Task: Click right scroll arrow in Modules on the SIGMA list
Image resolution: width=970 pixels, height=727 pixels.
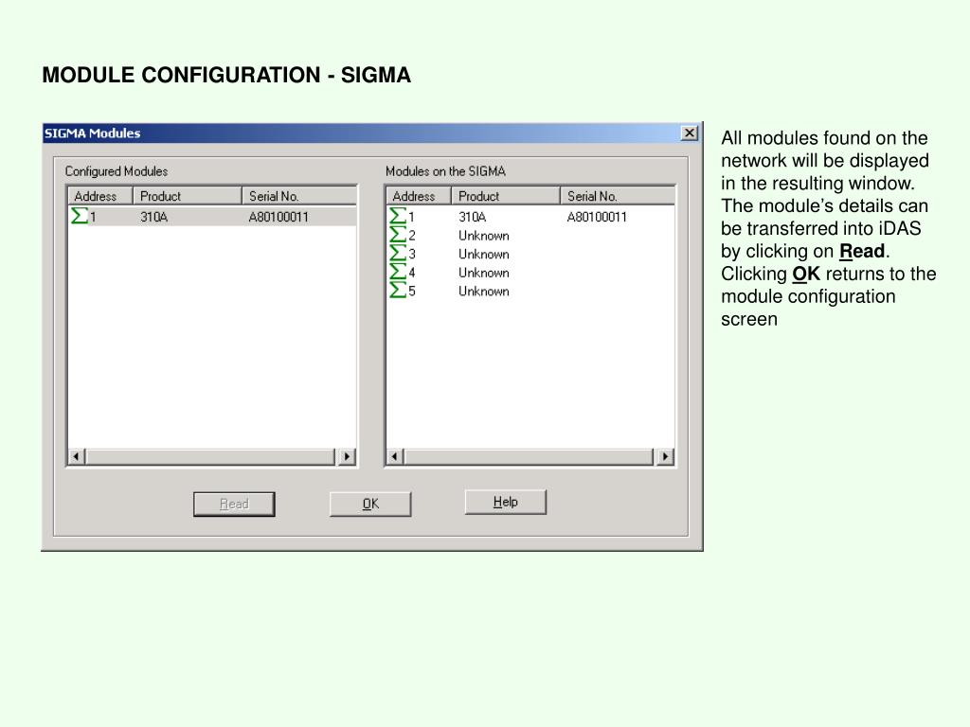Action: coord(665,456)
